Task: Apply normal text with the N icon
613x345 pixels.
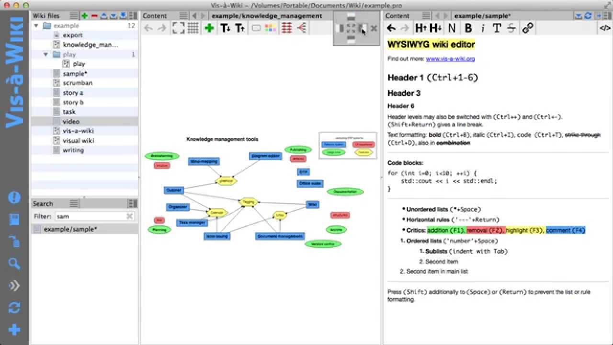Action: [452, 28]
